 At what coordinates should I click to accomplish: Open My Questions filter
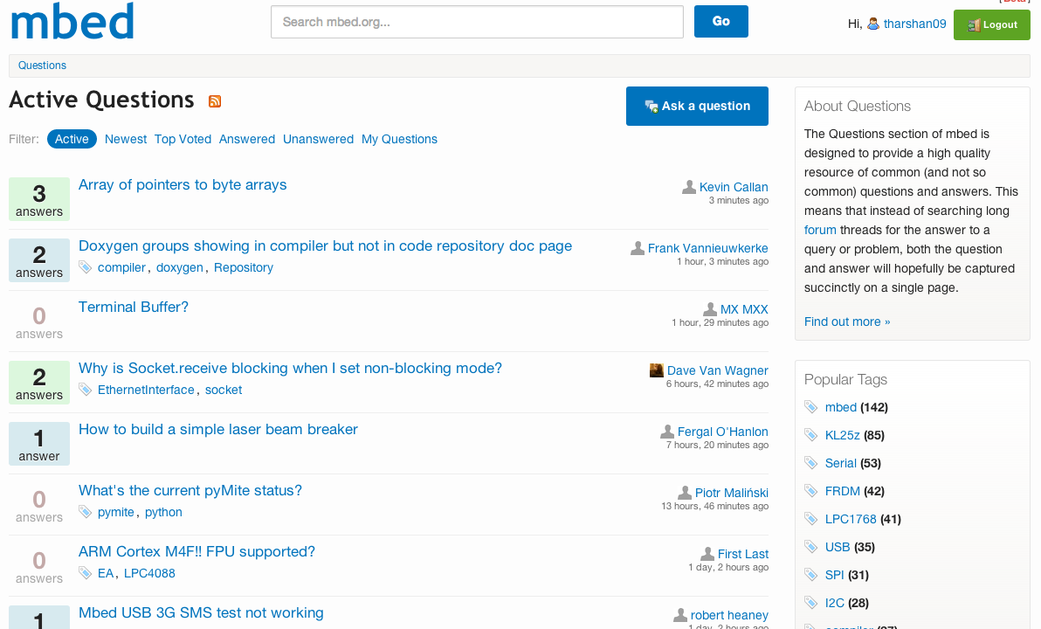pos(399,139)
